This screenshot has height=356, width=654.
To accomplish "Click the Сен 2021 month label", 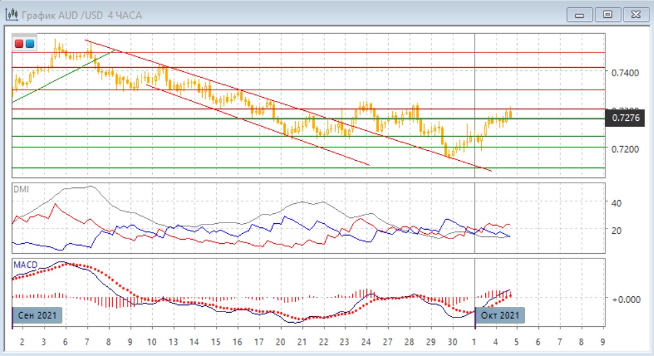I will pos(38,315).
